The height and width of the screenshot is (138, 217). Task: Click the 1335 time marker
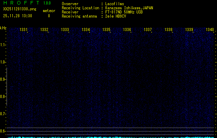tap(107, 30)
